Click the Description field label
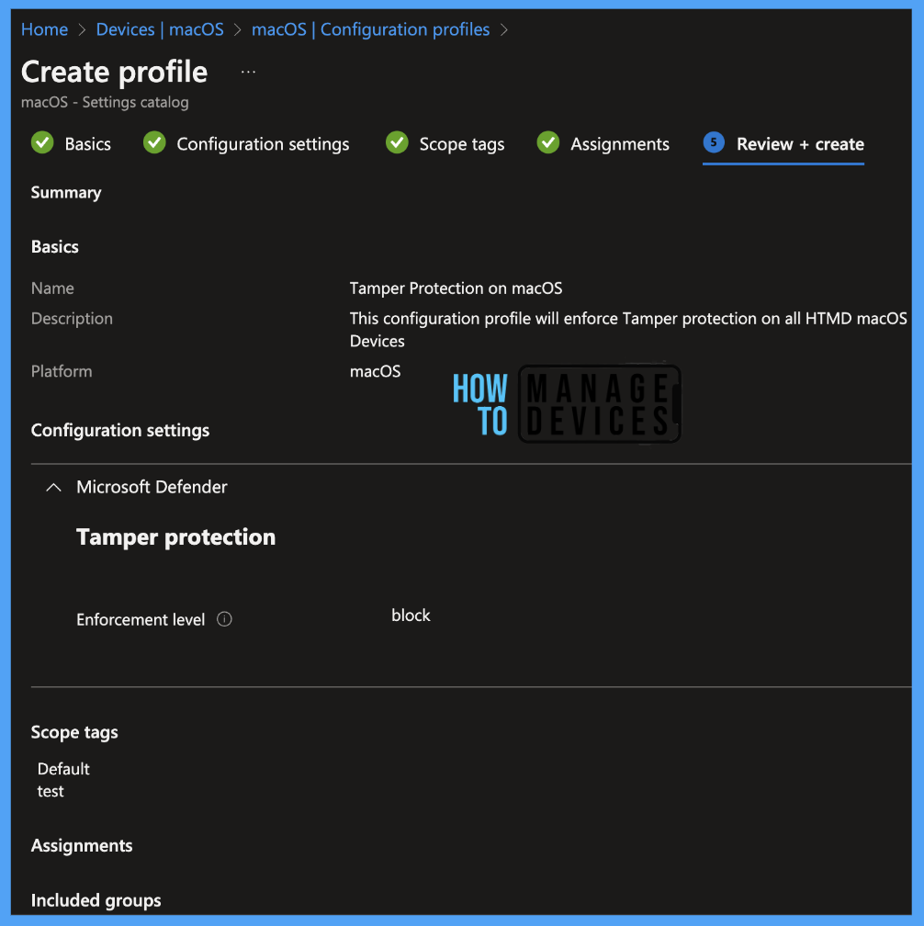Image resolution: width=924 pixels, height=926 pixels. [x=72, y=319]
